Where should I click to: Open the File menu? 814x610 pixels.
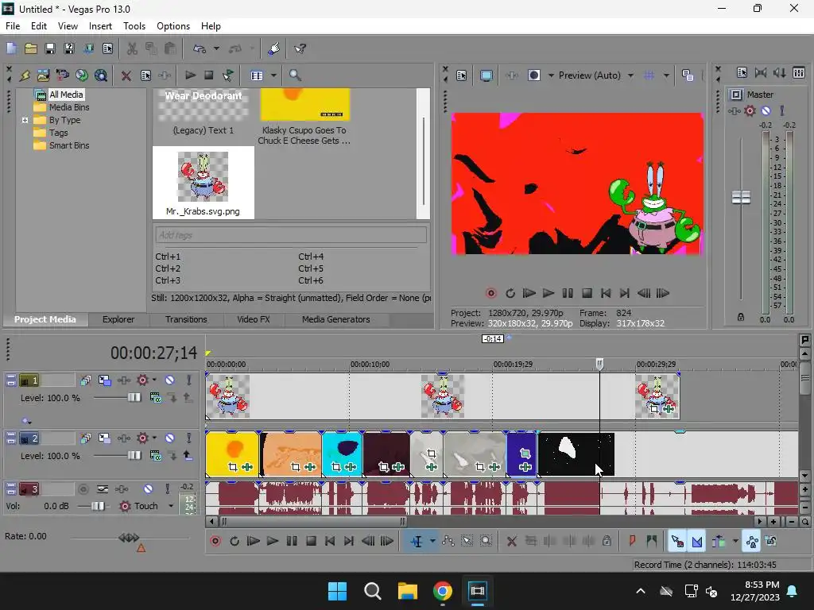(13, 26)
